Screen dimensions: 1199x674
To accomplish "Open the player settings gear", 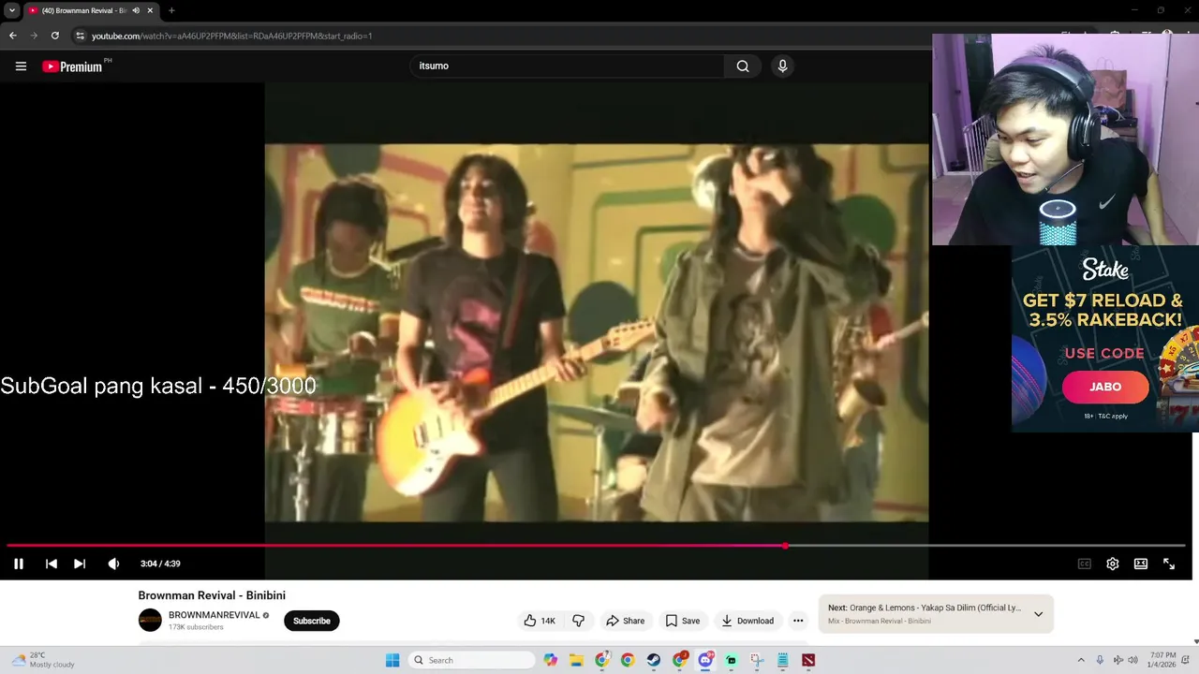I will tap(1113, 564).
